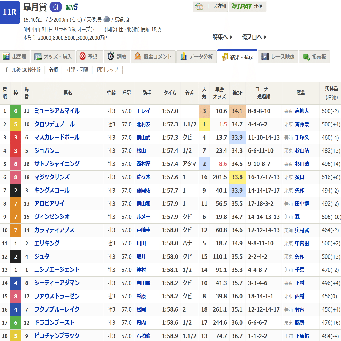Screen dimensions: 341x341
Task: Open jockey モレイ profile
Action: 143,111
